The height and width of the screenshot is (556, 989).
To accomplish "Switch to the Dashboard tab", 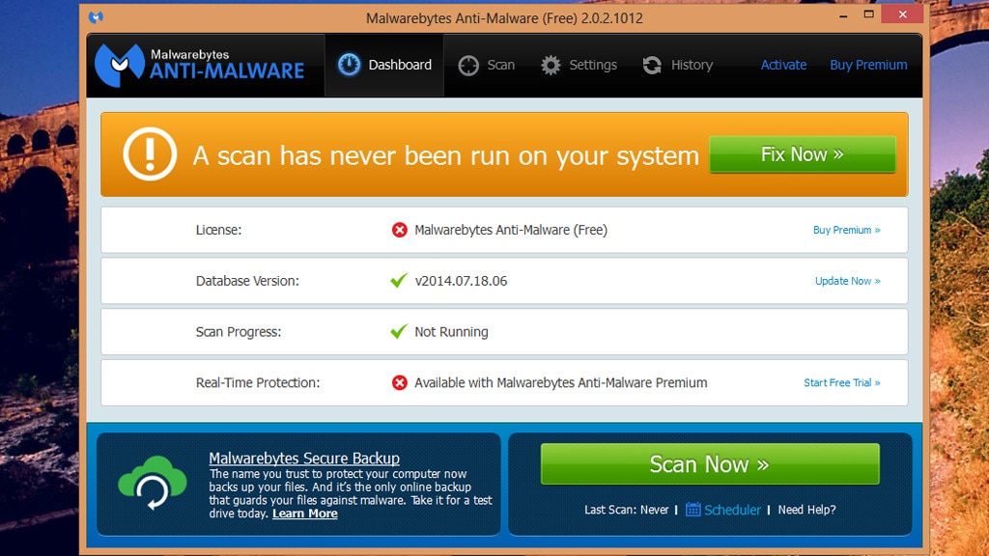I will coord(384,65).
